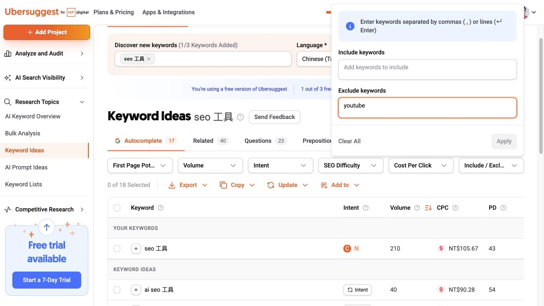Screen dimensions: 544x306
Task: Open the Intent filter dropdown
Action: point(280,165)
